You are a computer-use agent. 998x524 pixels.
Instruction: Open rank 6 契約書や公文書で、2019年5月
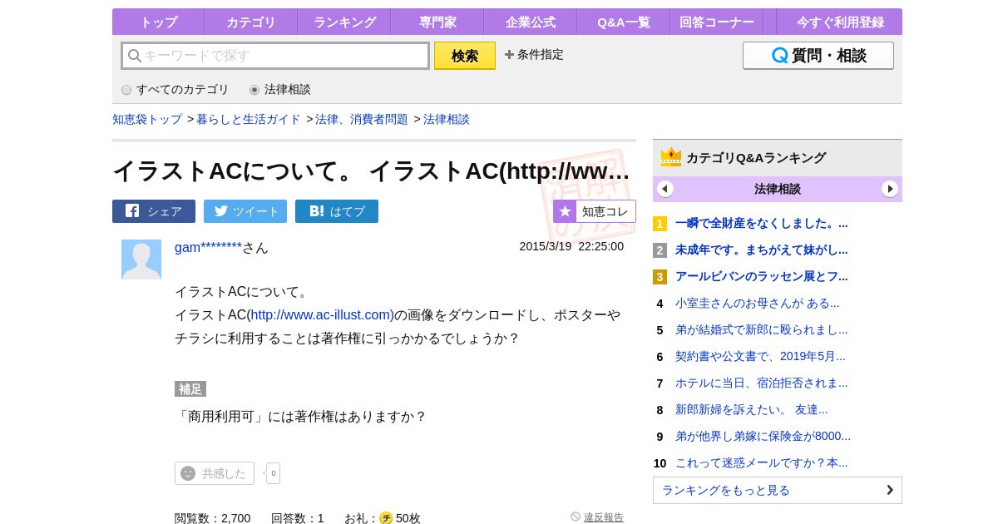[x=760, y=356]
